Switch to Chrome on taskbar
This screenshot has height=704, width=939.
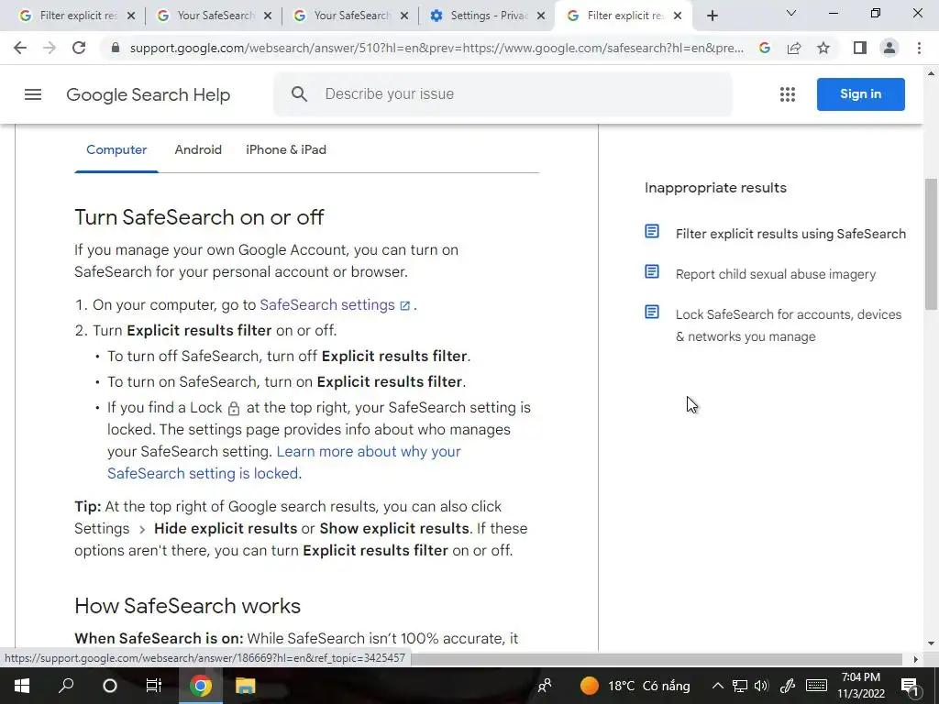201,686
